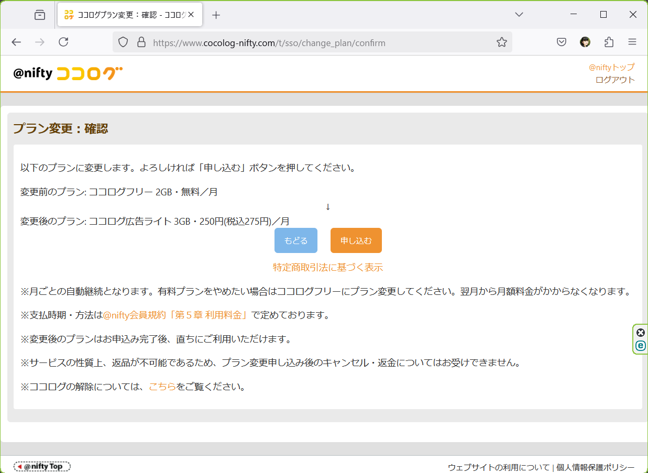Click the @nifty ココログ logo
648x473 pixels.
tap(68, 73)
